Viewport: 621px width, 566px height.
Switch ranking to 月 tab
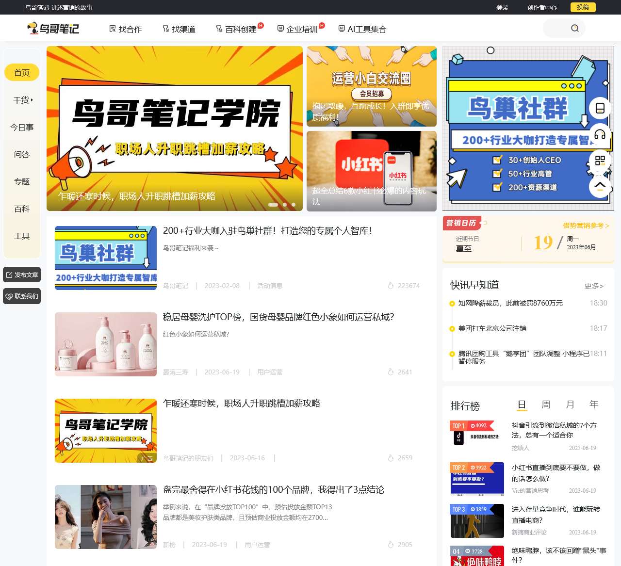point(570,404)
